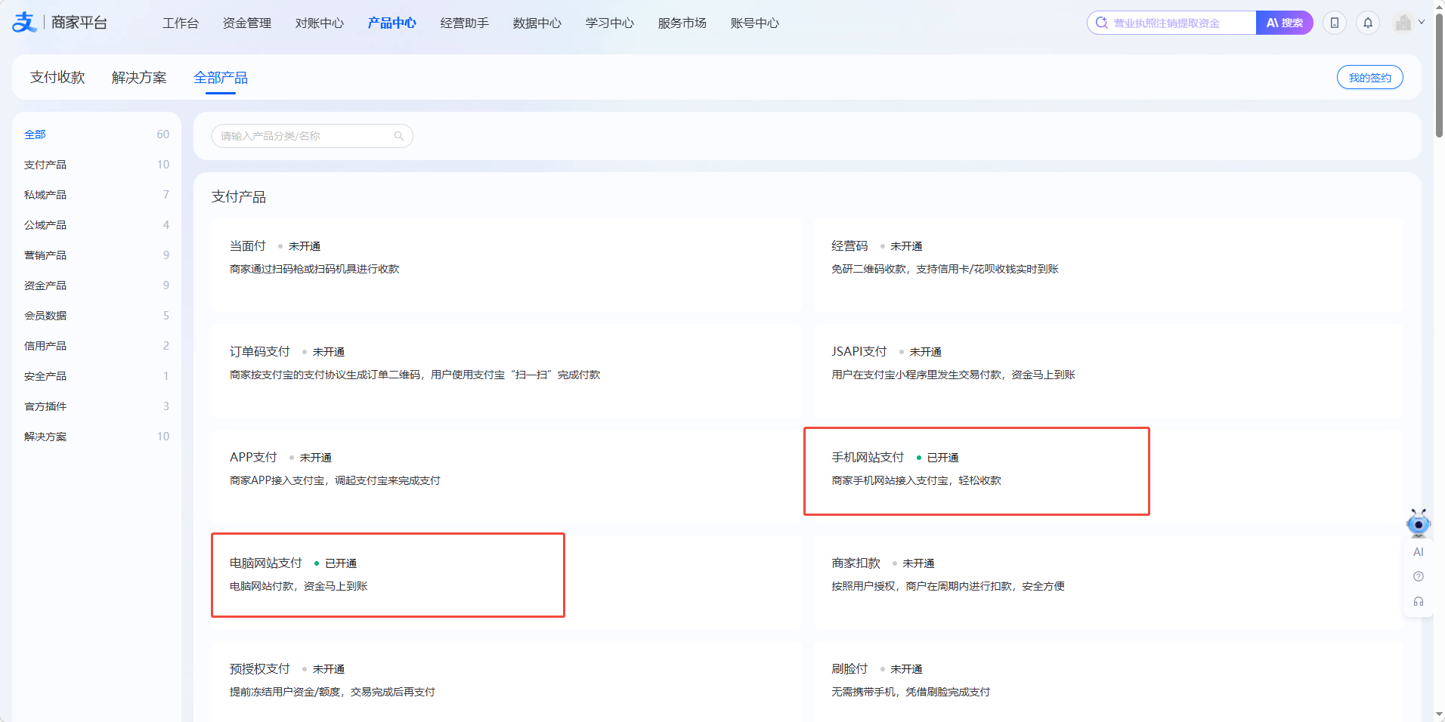The image size is (1445, 722).
Task: Open the 当面付 product card
Action: point(506,266)
